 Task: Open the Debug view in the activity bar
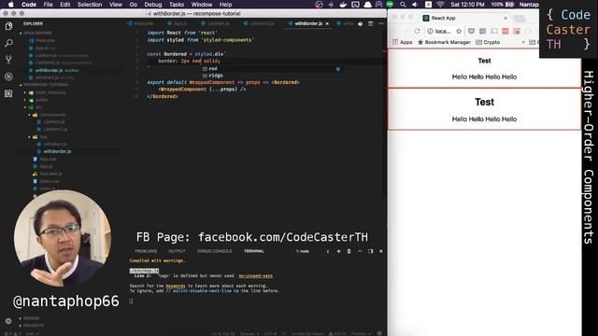coord(8,77)
